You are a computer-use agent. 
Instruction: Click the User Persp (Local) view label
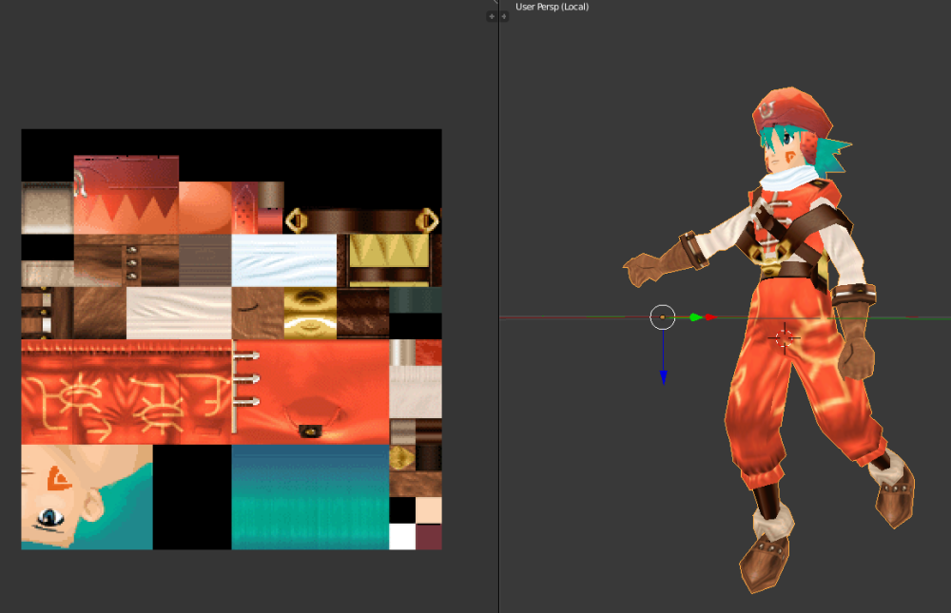[552, 7]
